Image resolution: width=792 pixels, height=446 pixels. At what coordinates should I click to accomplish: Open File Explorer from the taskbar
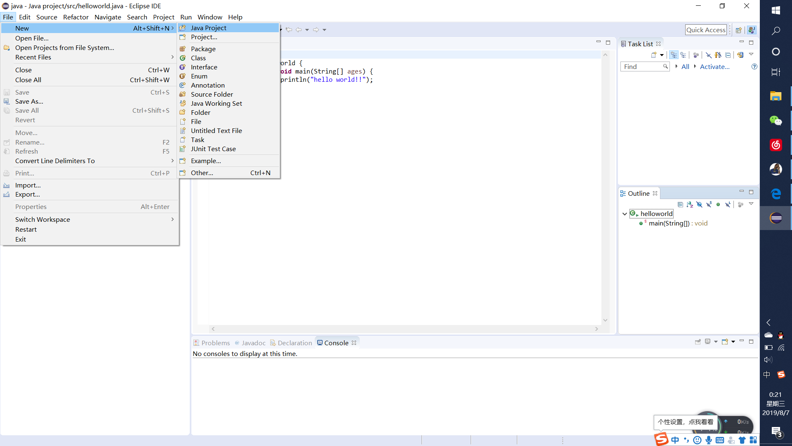[776, 96]
